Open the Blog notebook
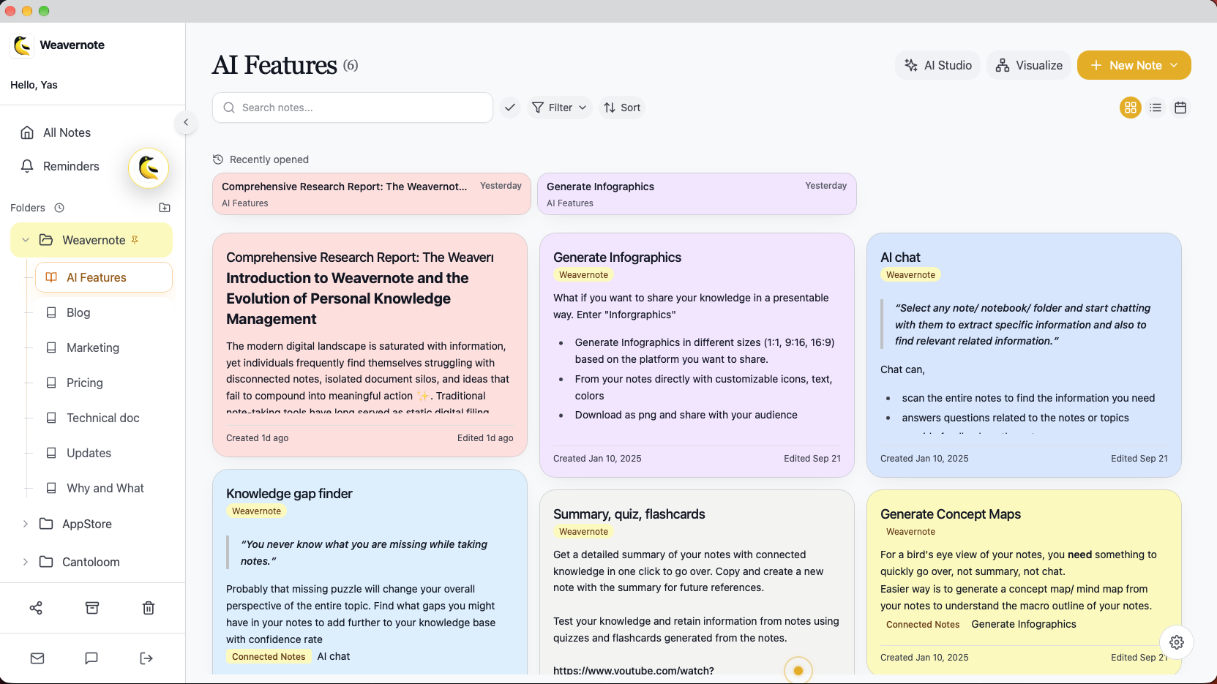The width and height of the screenshot is (1217, 684). pos(104,312)
